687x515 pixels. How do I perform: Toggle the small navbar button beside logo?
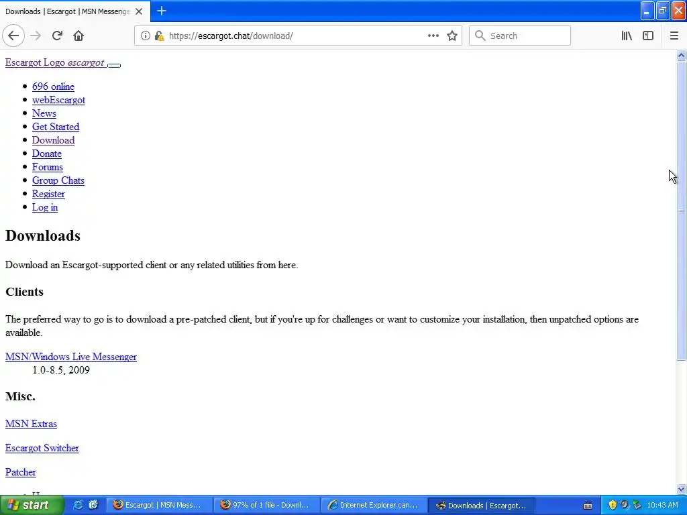(114, 65)
